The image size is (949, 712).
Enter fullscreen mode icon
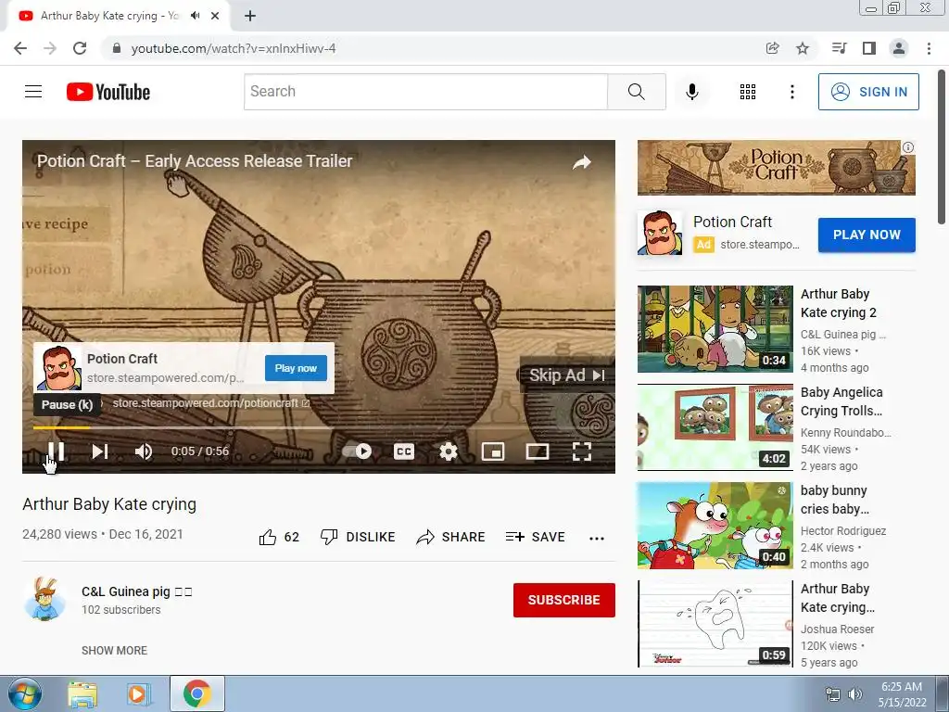coord(582,451)
